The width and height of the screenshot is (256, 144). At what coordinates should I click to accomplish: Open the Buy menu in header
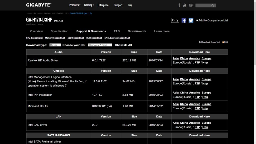pos(130,5)
